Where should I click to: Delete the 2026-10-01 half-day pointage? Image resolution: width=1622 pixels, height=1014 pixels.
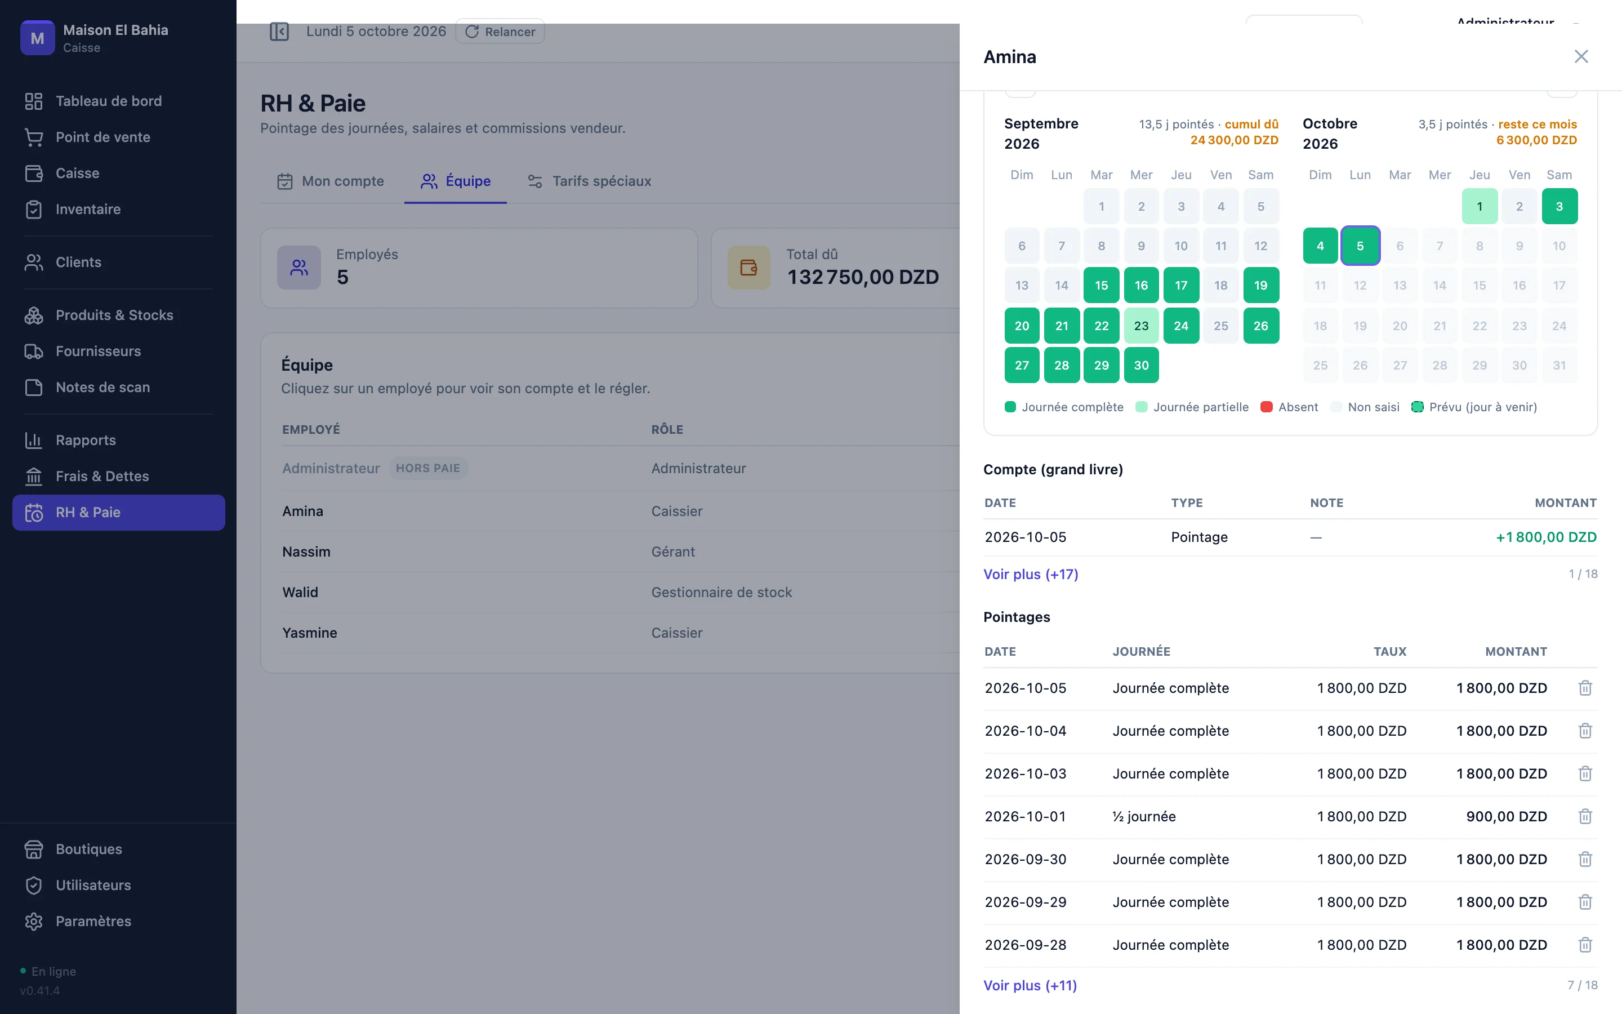(x=1584, y=817)
